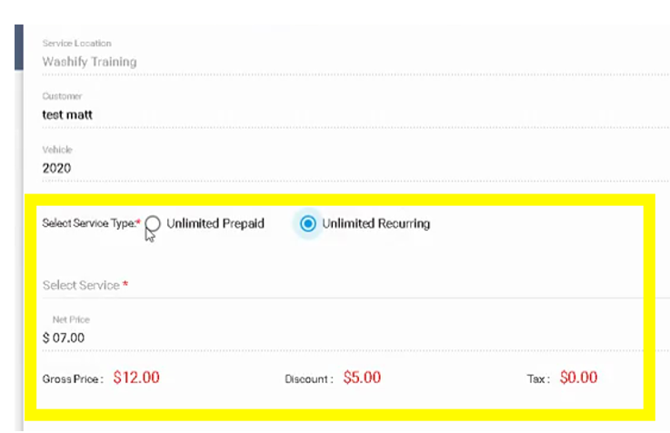Click the 'Washify Training' service location field
670x433 pixels.
pyautogui.click(x=89, y=62)
